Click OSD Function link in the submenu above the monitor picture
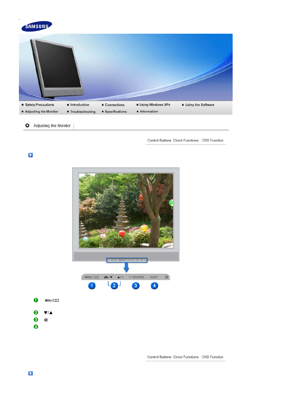This screenshot has width=282, height=399. point(213,140)
